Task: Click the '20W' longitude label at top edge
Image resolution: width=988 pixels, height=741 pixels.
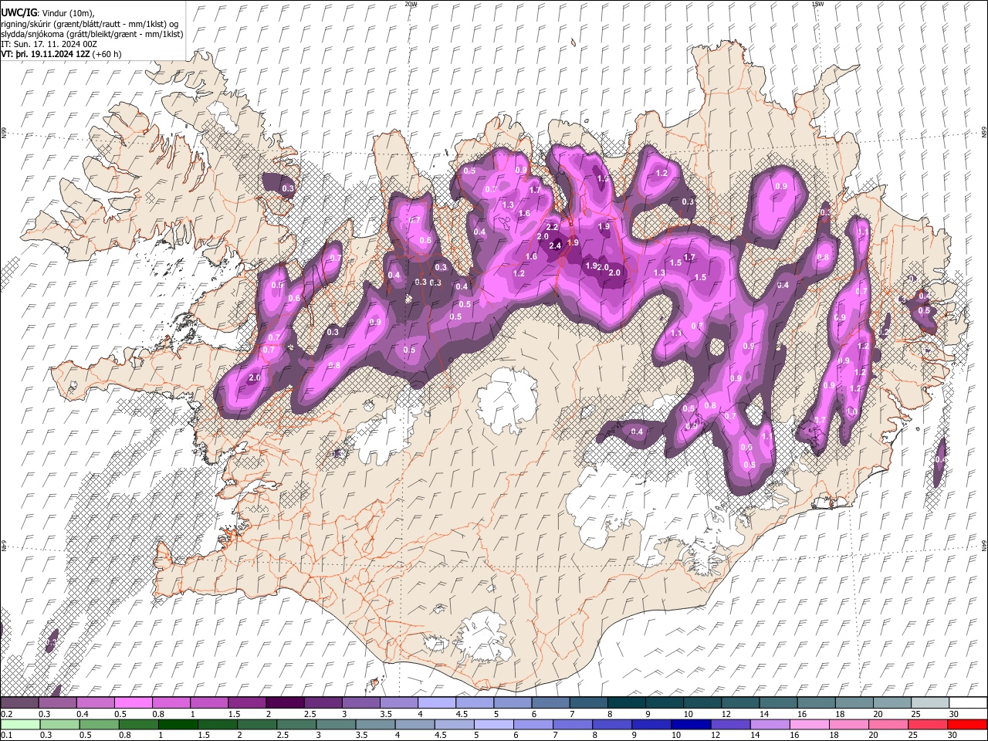Action: (411, 4)
